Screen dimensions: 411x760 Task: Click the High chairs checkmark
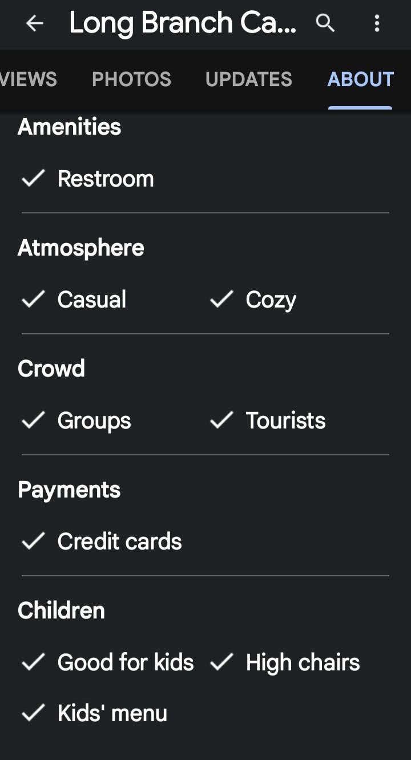click(221, 662)
